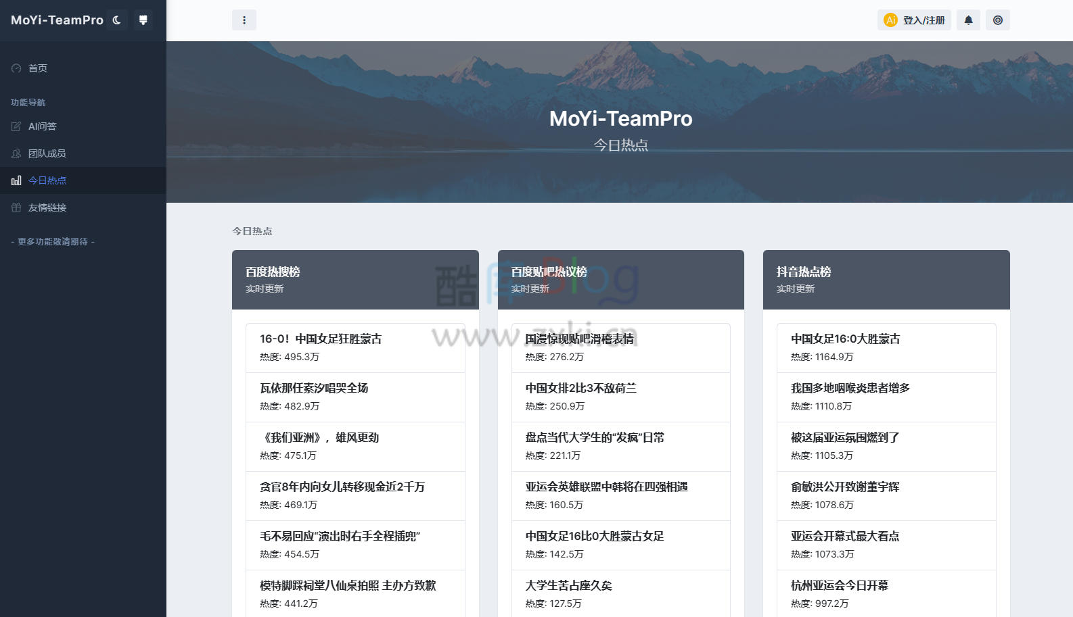The height and width of the screenshot is (617, 1073).
Task: Open '毛不易回应"演出时右手全程插兜"' item
Action: pos(355,545)
